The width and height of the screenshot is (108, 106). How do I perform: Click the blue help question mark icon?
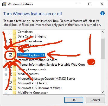tap(103, 13)
